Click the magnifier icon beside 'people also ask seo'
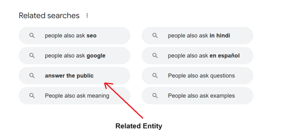The width and height of the screenshot is (283, 137). click(32, 36)
